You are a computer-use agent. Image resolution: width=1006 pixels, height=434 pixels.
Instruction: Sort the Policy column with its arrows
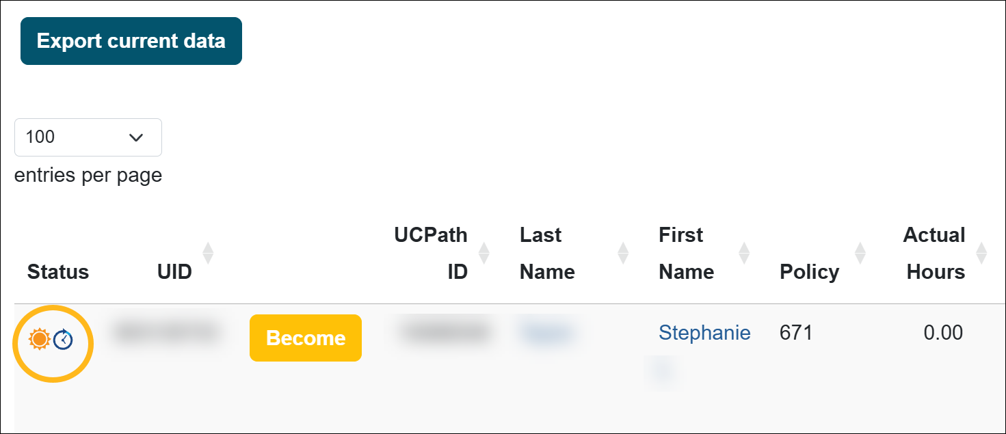860,253
